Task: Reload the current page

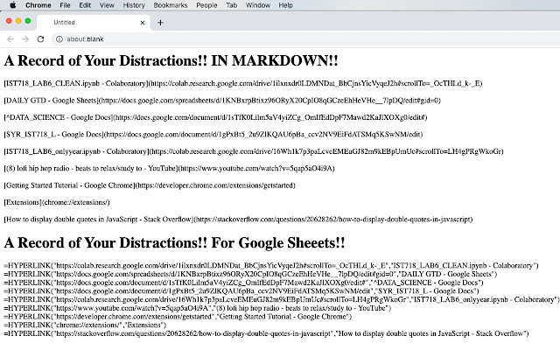Action: (x=40, y=38)
